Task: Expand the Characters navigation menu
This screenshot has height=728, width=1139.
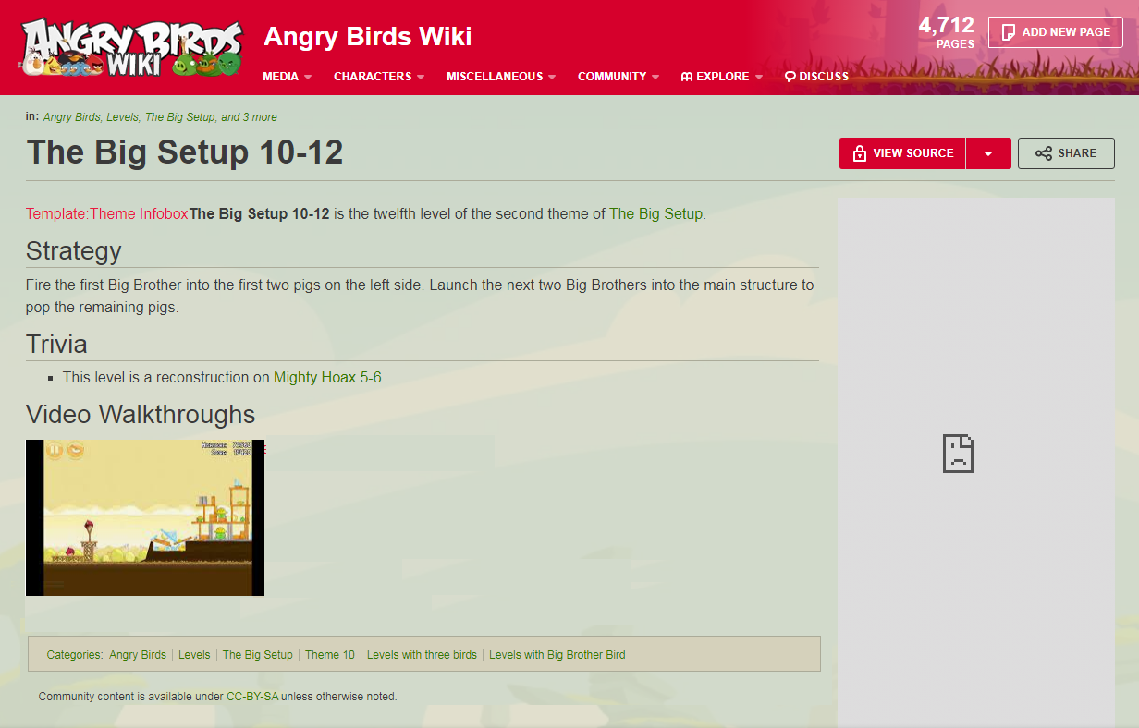Action: pos(378,77)
